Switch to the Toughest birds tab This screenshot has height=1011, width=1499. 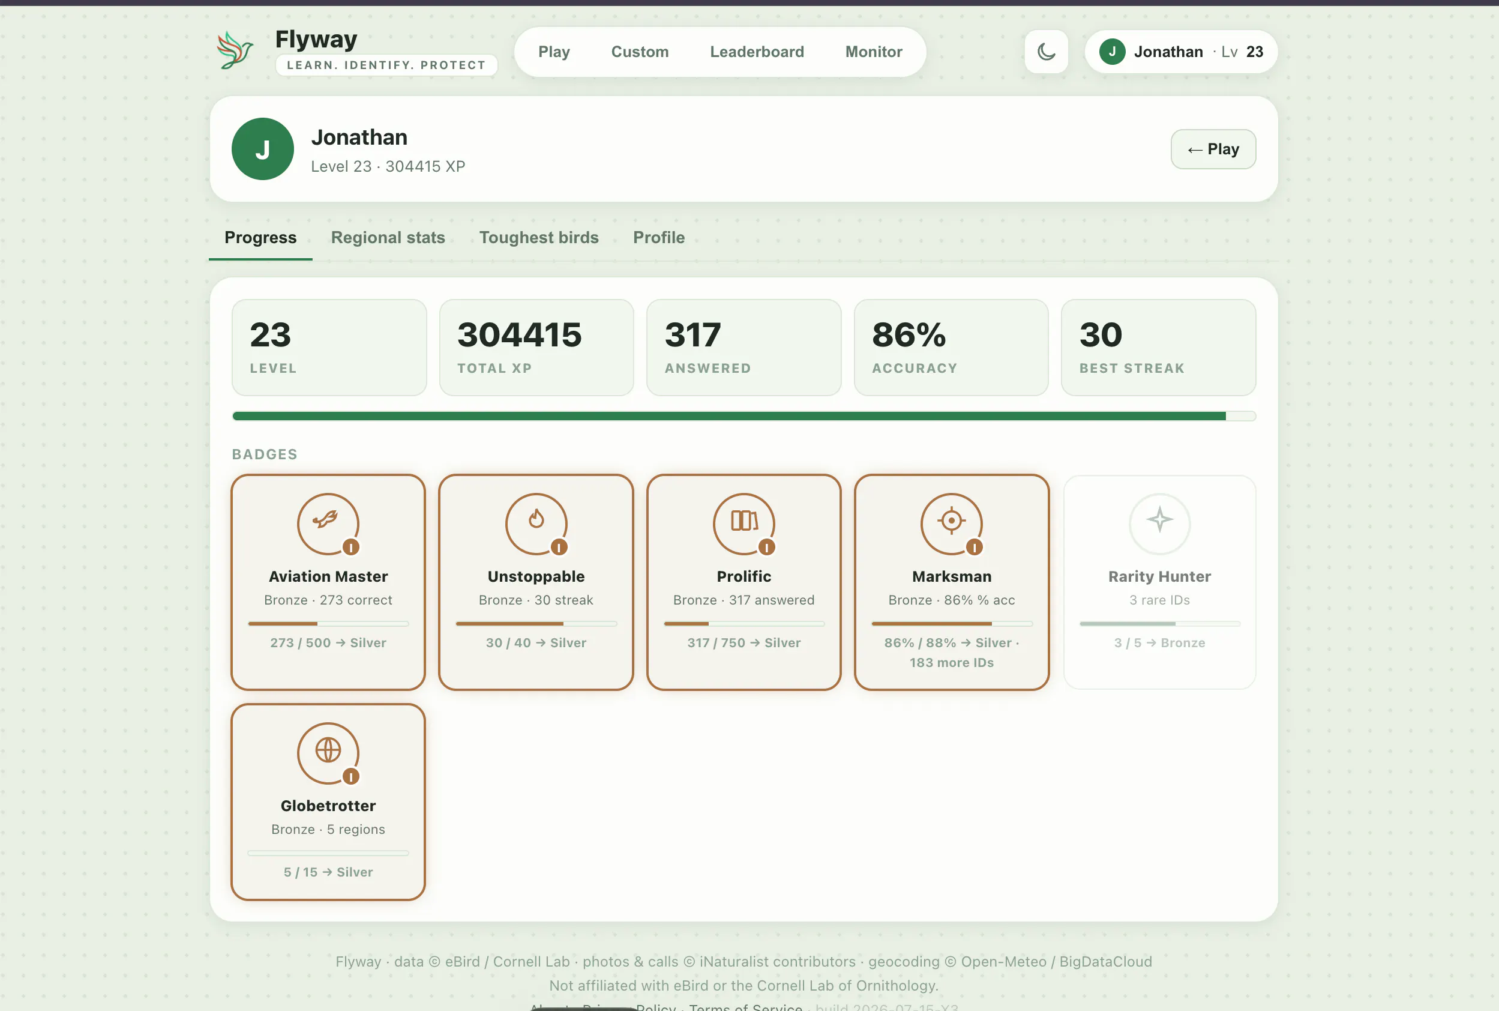coord(539,238)
